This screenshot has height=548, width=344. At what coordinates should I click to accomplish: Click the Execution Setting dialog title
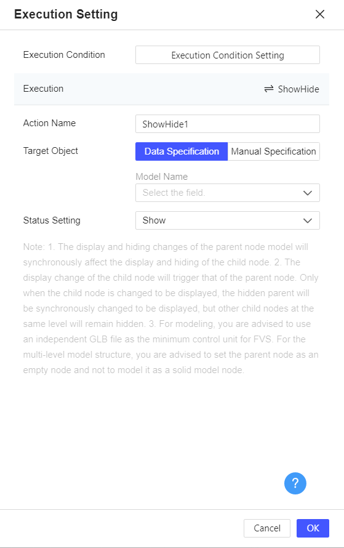(x=66, y=14)
